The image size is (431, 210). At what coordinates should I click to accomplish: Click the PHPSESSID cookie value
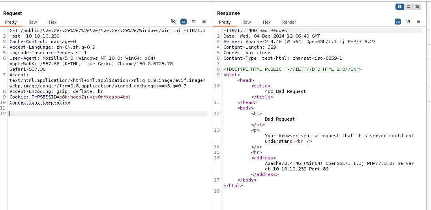pos(95,97)
